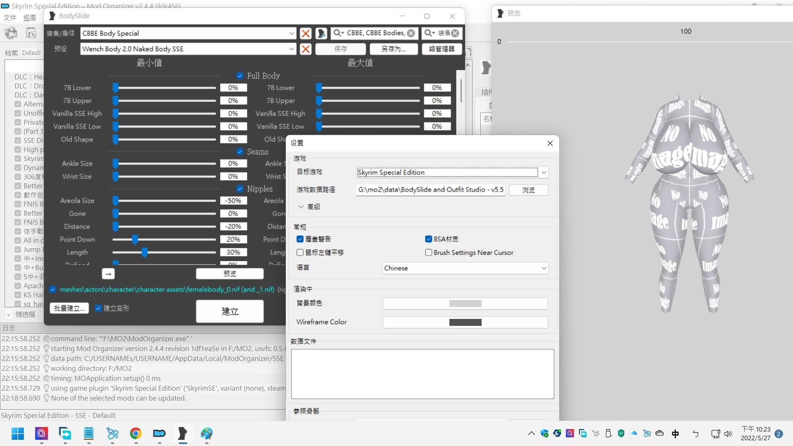This screenshot has height=446, width=793.
Task: Click the 建立 build button
Action: pos(230,311)
